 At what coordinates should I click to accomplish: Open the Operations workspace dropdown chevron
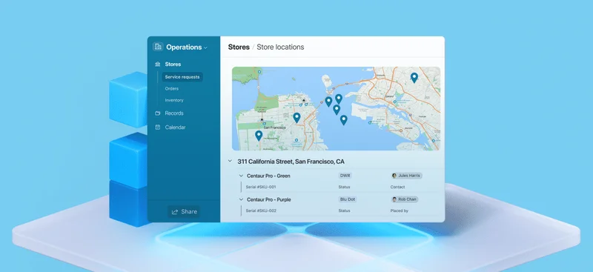pos(206,47)
